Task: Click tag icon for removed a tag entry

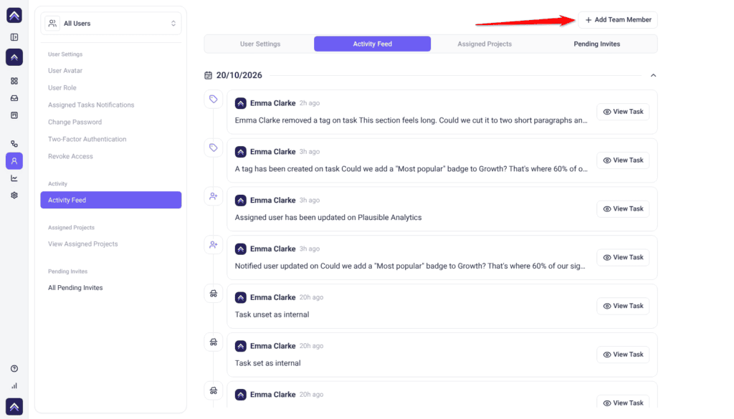Action: pyautogui.click(x=213, y=99)
